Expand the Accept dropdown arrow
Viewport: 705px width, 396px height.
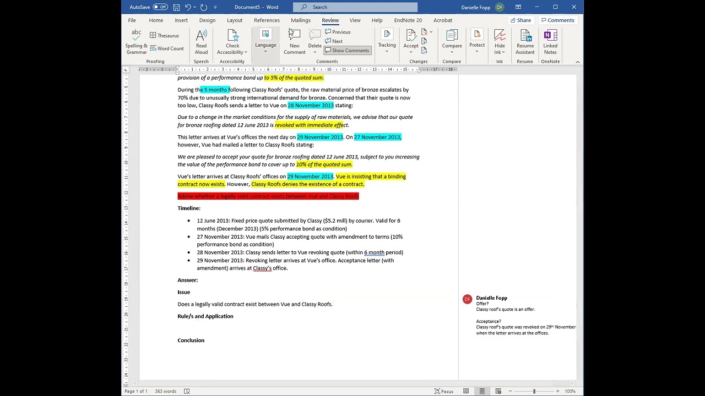411,52
